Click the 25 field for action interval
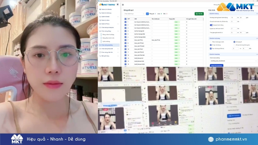 242,17
